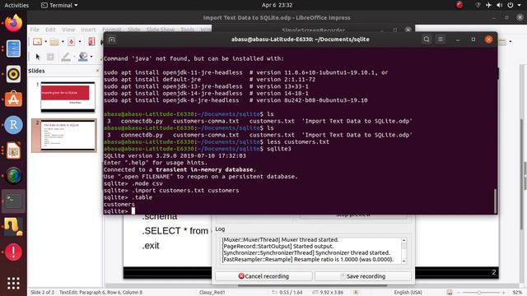Open Rhythmbox music player in dock

pyautogui.click(x=13, y=74)
